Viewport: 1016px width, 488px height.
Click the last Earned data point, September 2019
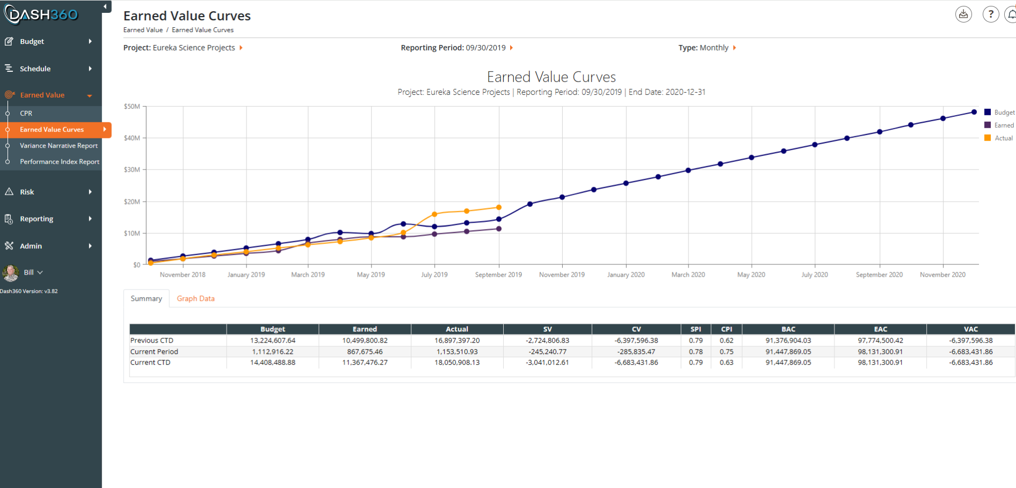tap(499, 229)
